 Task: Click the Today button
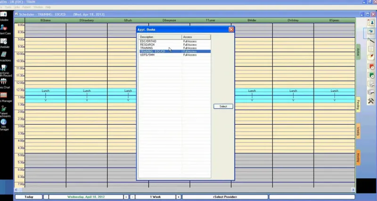pyautogui.click(x=29, y=197)
